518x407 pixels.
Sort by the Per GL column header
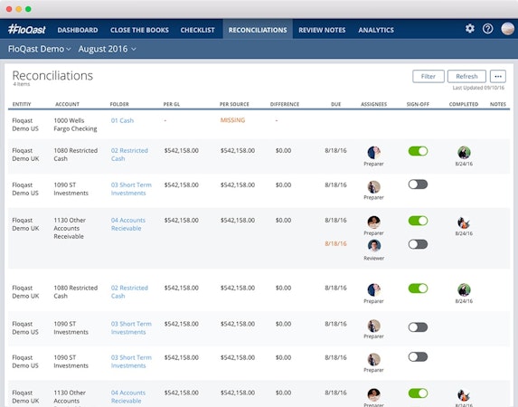172,104
